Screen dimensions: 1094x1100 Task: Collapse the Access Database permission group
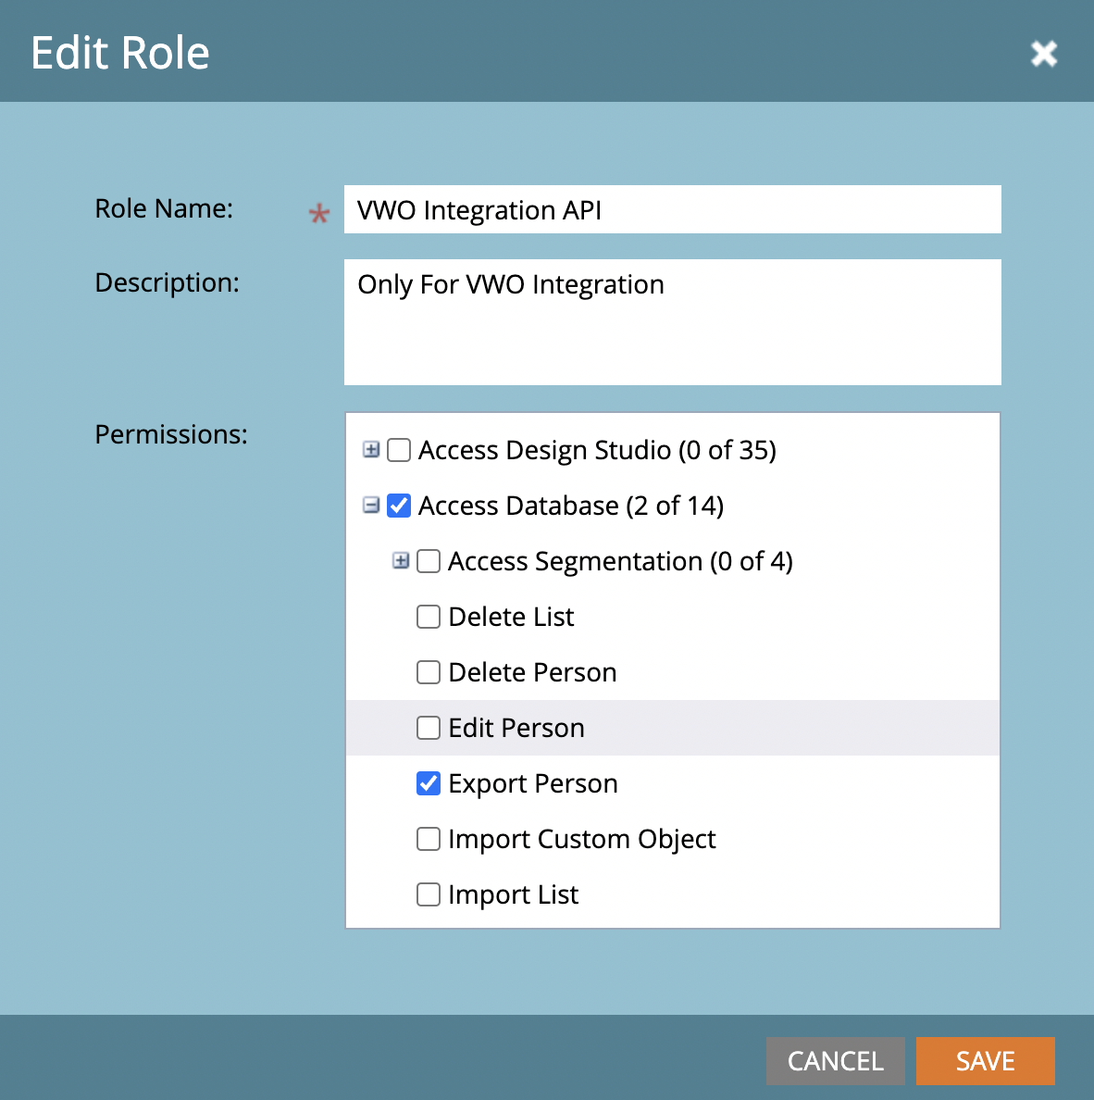coord(371,506)
